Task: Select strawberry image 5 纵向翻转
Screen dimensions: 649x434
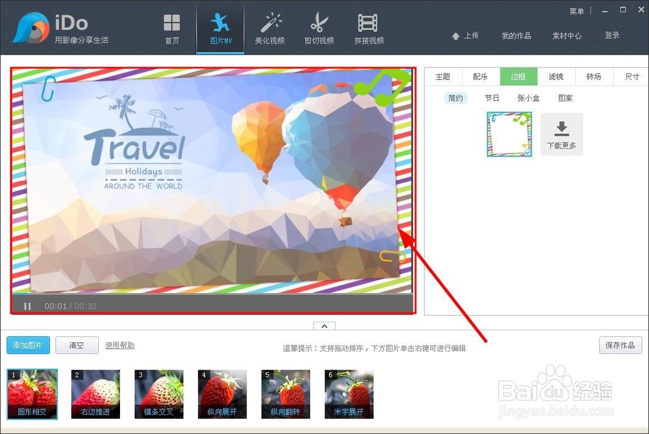Action: [x=286, y=394]
